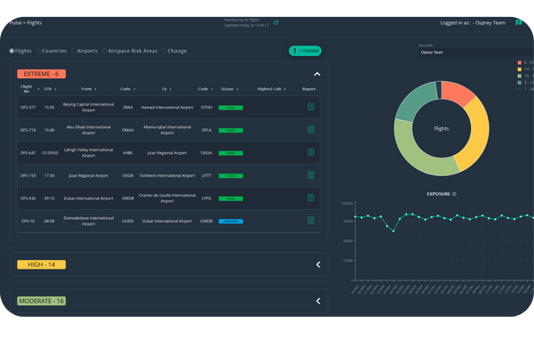The height and width of the screenshot is (356, 534).
Task: Click the refresh icon beside the monitoring status
Action: tap(276, 23)
